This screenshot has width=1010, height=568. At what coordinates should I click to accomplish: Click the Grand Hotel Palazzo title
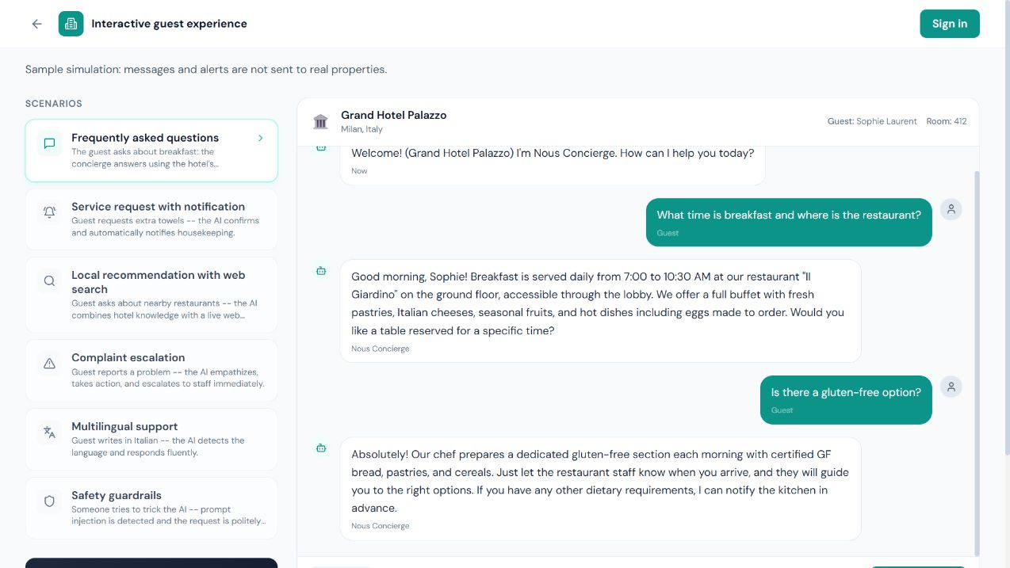click(x=393, y=115)
